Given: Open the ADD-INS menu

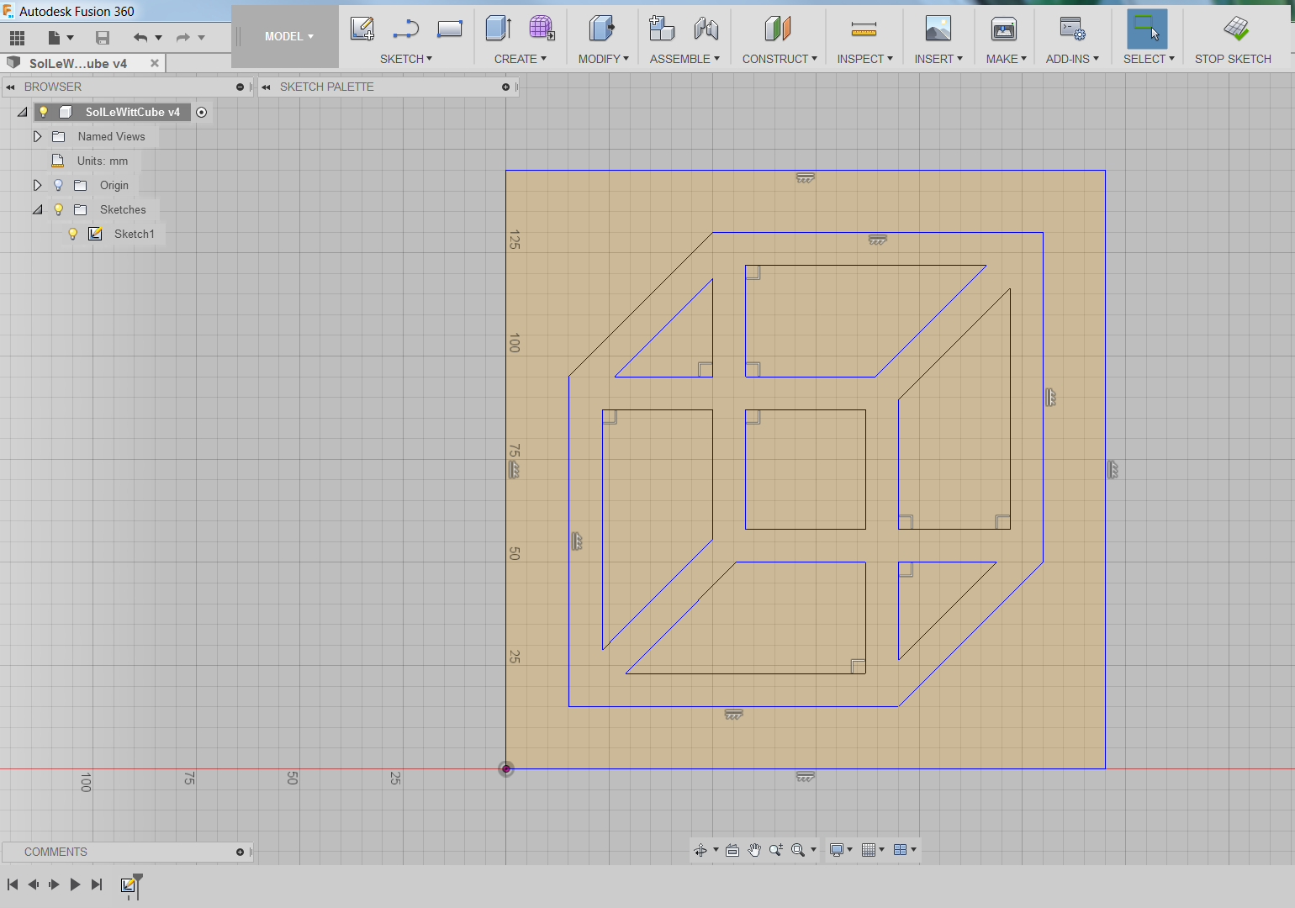Looking at the screenshot, I should 1072,59.
